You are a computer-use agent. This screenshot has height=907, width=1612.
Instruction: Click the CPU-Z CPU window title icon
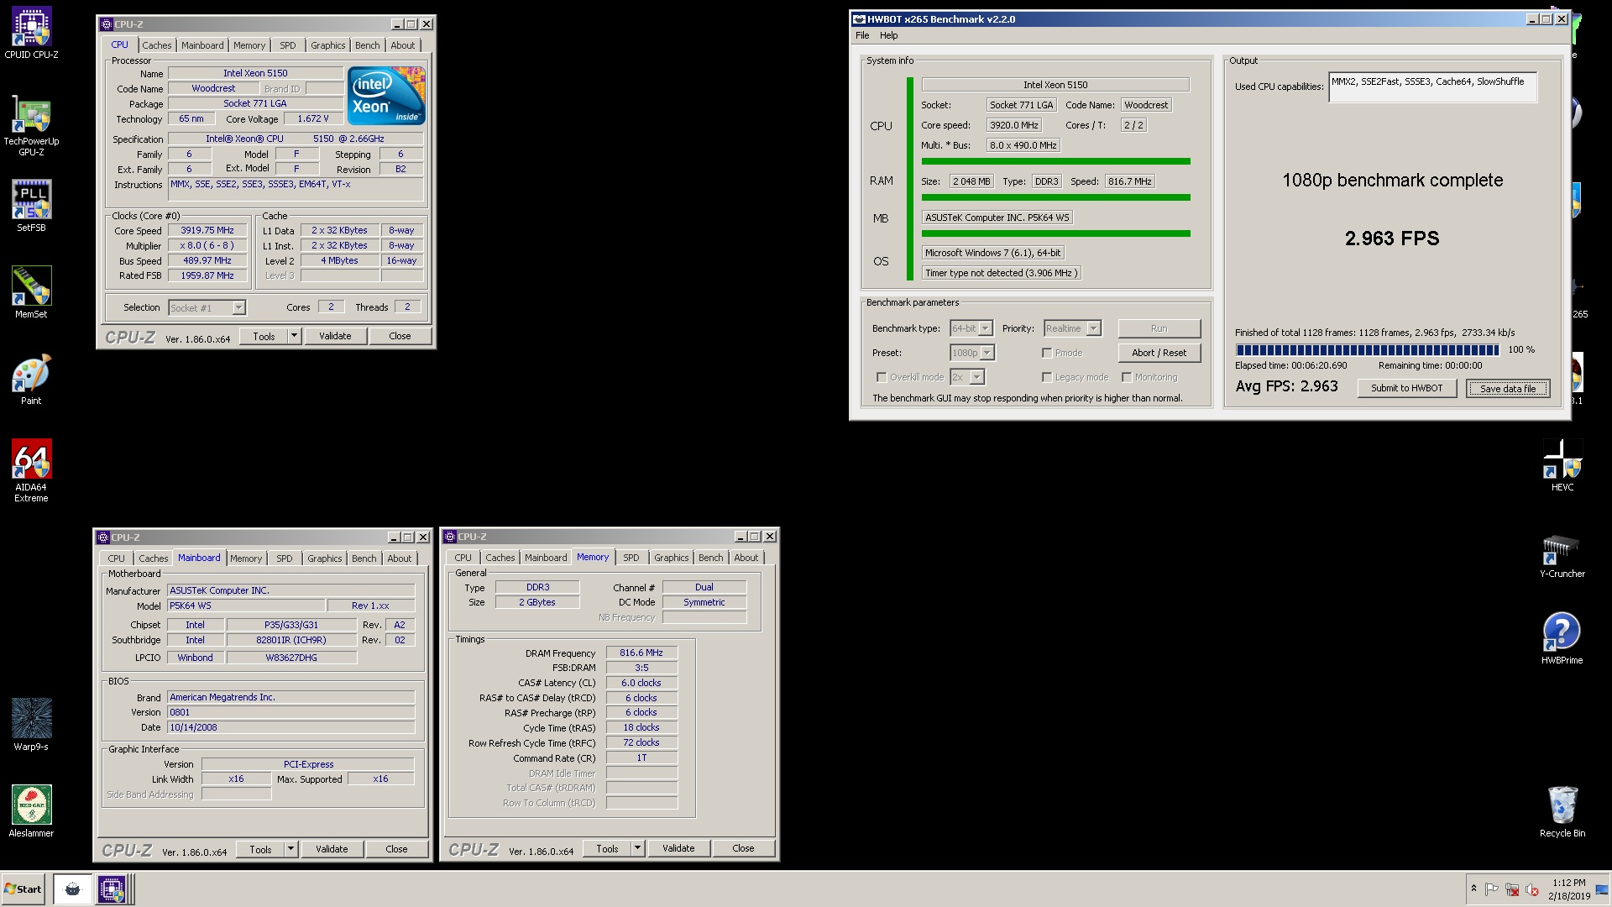coord(107,24)
